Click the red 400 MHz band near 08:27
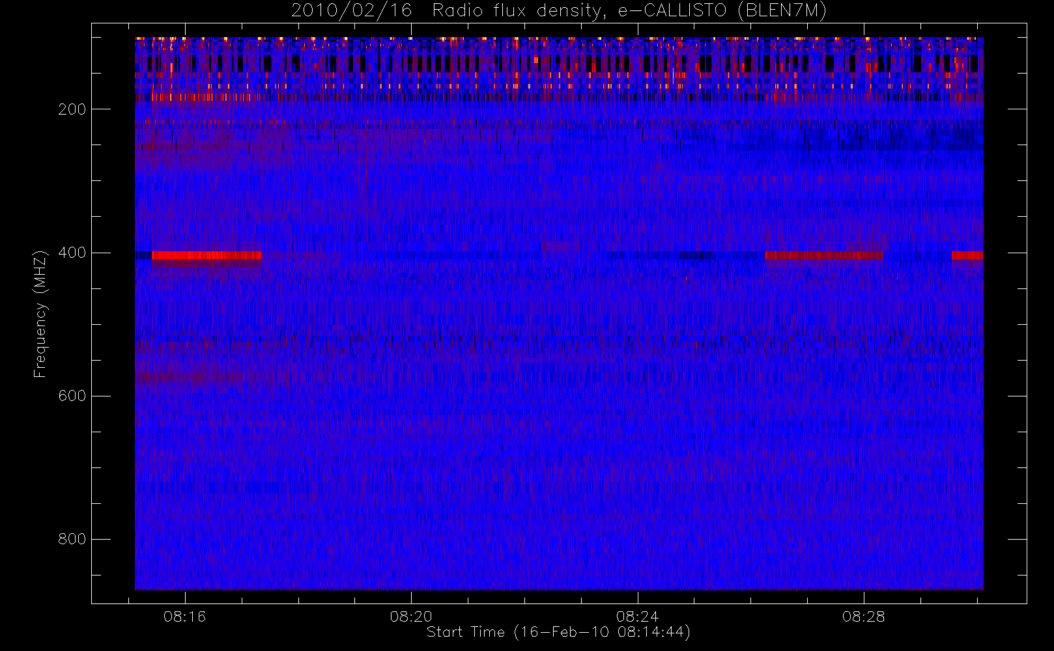Image resolution: width=1054 pixels, height=651 pixels. point(823,255)
